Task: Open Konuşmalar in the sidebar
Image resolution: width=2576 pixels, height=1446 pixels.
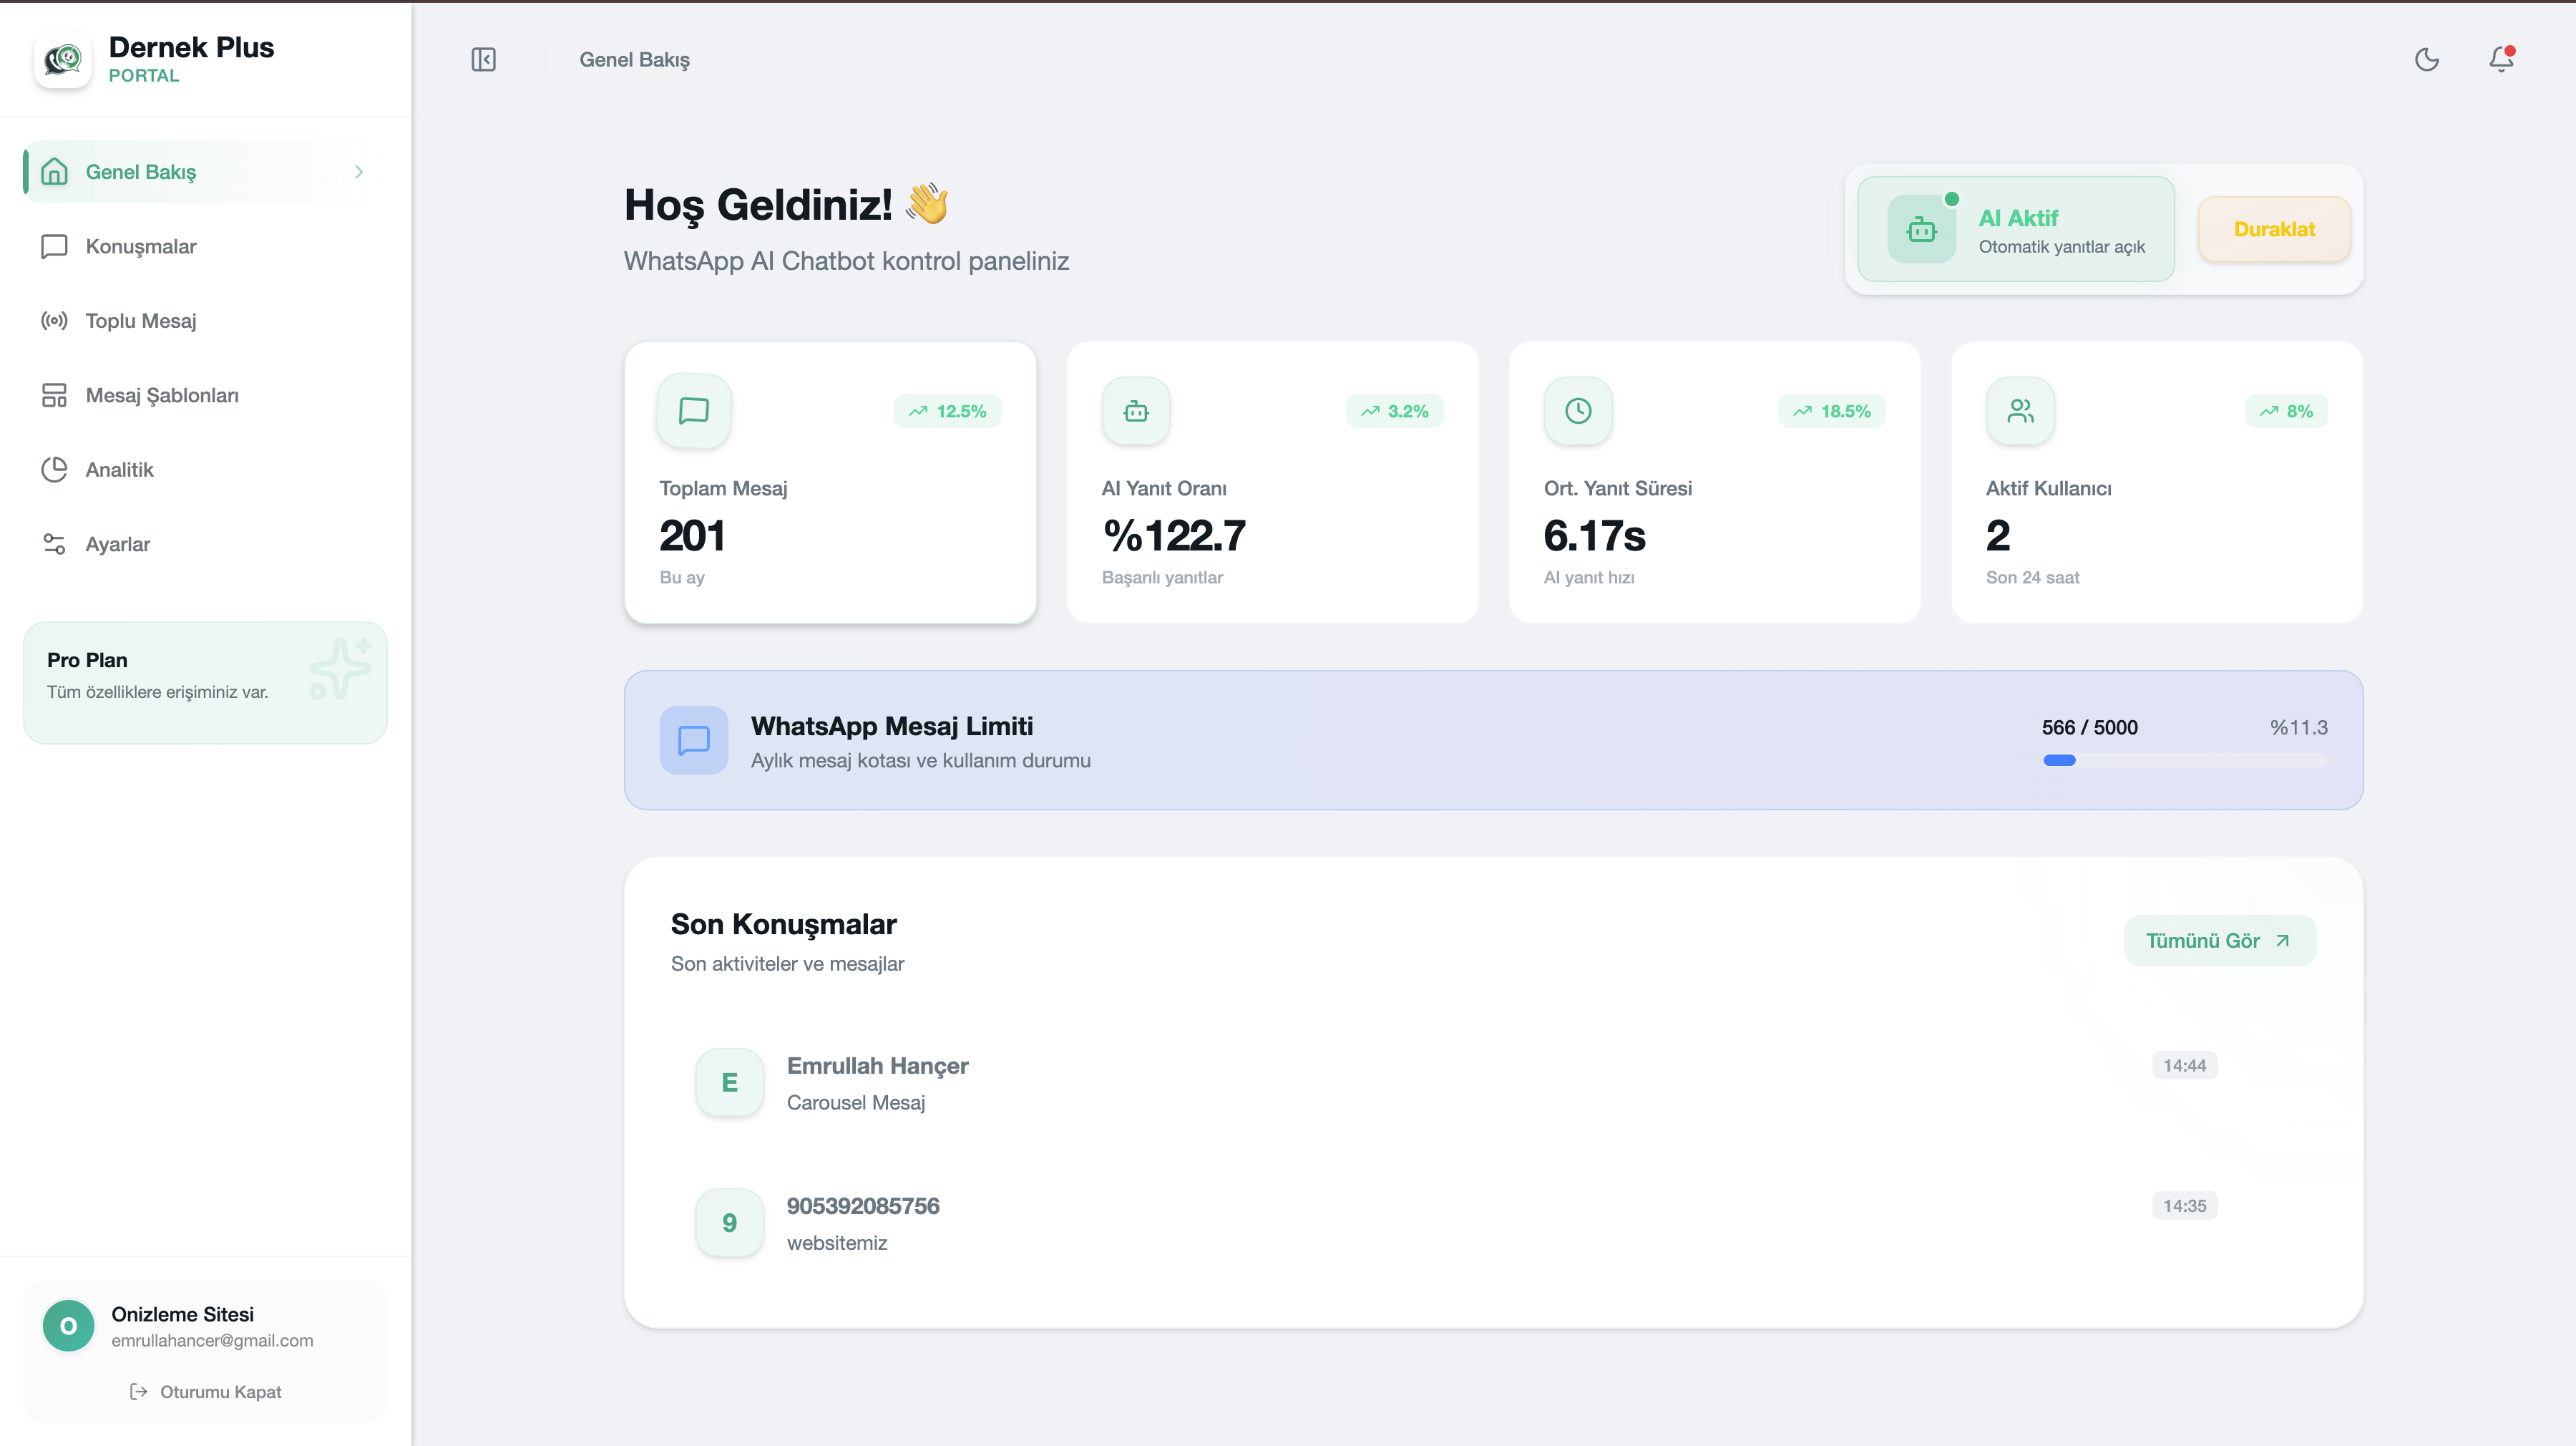Action: point(141,246)
